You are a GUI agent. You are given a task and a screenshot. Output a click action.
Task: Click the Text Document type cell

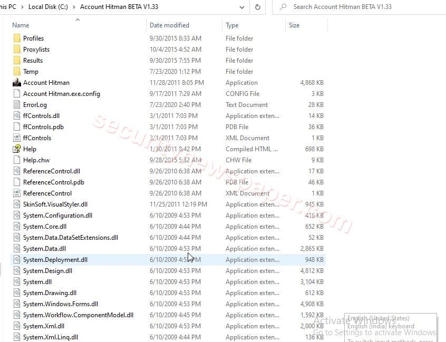point(247,105)
